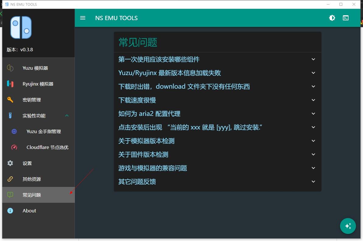
Task: Click the Yuzu emulator sidebar icon
Action: [x=10, y=68]
